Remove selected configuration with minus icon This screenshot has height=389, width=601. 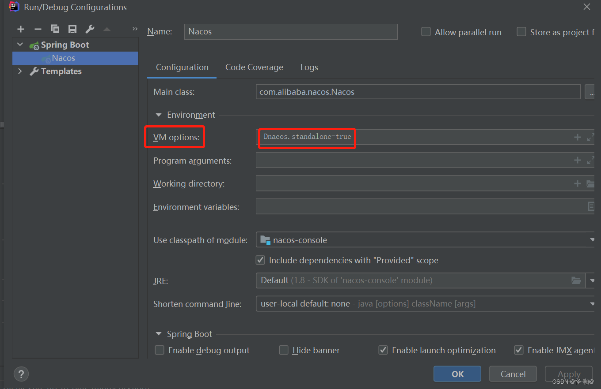(38, 29)
